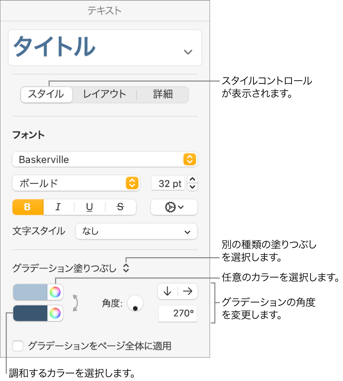Viewport: 343px width, 381px height.
Task: Decrease font size with down stepper arrow
Action: [x=193, y=187]
